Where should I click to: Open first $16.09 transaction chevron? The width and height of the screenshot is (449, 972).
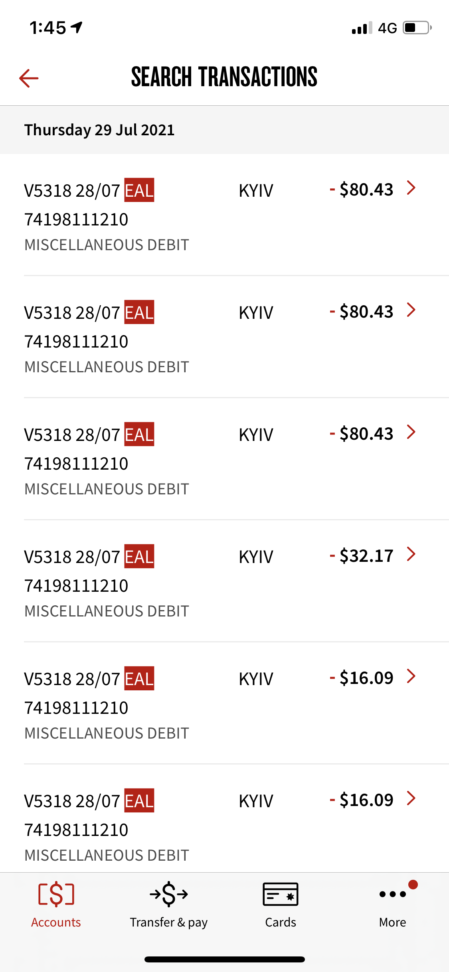(411, 676)
